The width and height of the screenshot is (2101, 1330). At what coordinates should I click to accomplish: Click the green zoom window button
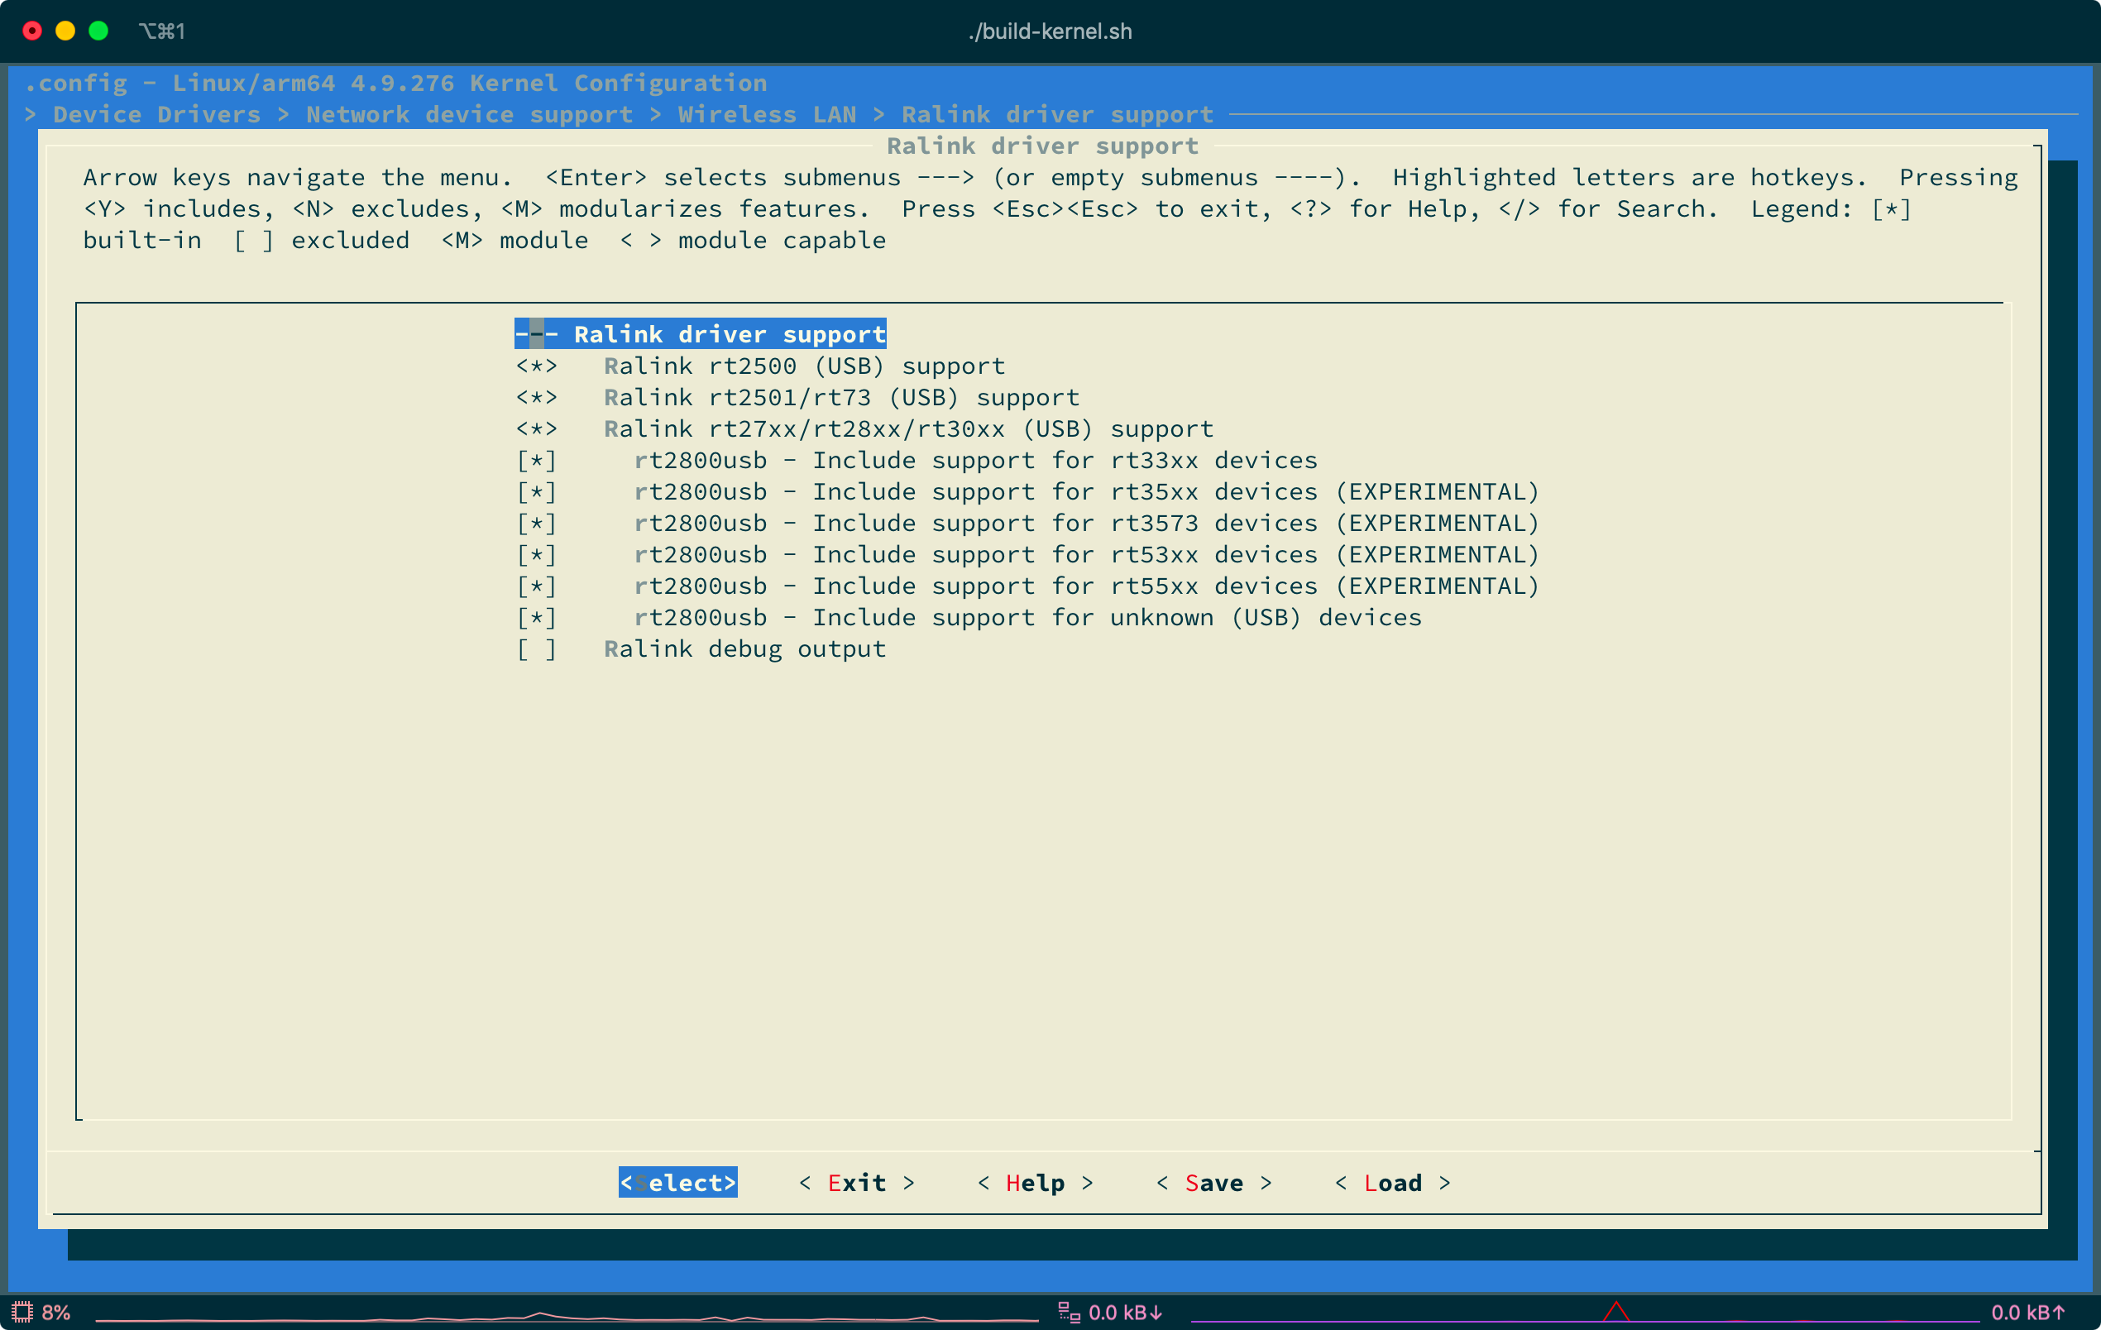[98, 31]
